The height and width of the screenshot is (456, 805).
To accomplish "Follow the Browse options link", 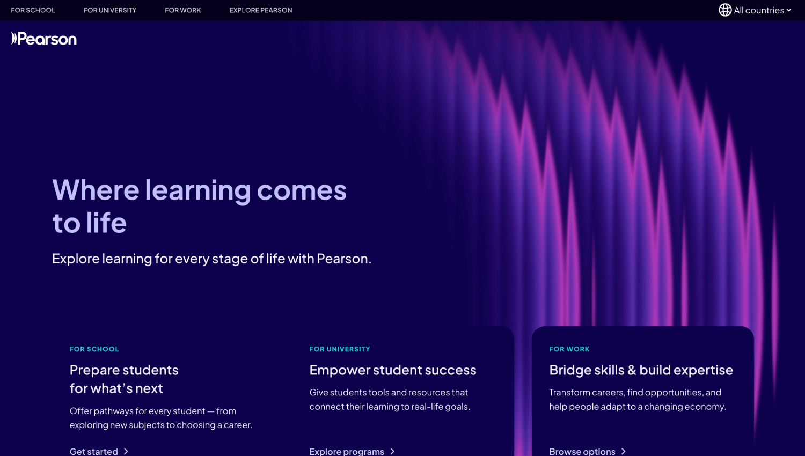I will [x=582, y=452].
